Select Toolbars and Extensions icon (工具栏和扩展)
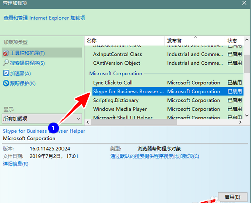This screenshot has width=251, height=203. [x=6, y=53]
